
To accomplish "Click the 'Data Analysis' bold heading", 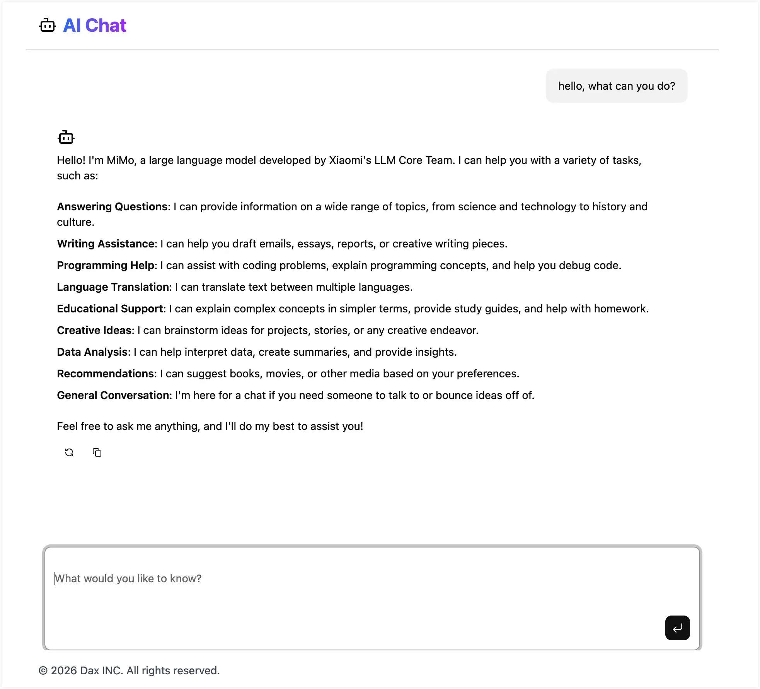I will tap(92, 352).
